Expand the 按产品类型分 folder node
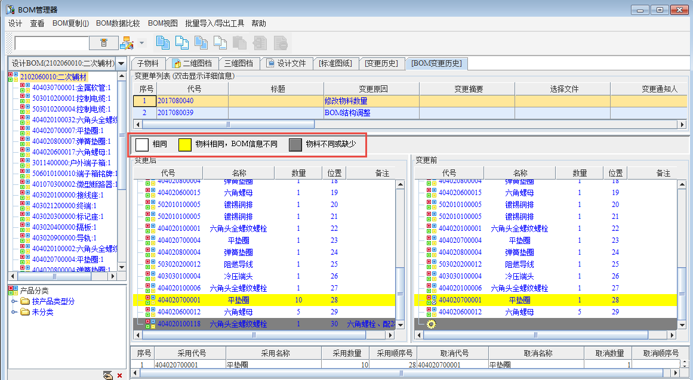 point(14,301)
